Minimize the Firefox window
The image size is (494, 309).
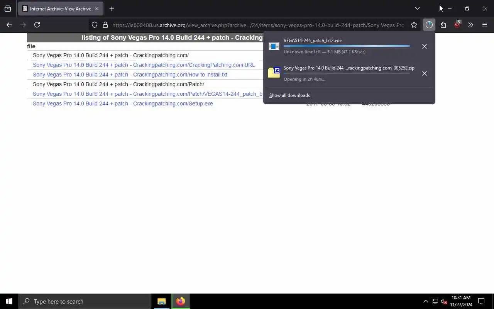[x=450, y=8]
